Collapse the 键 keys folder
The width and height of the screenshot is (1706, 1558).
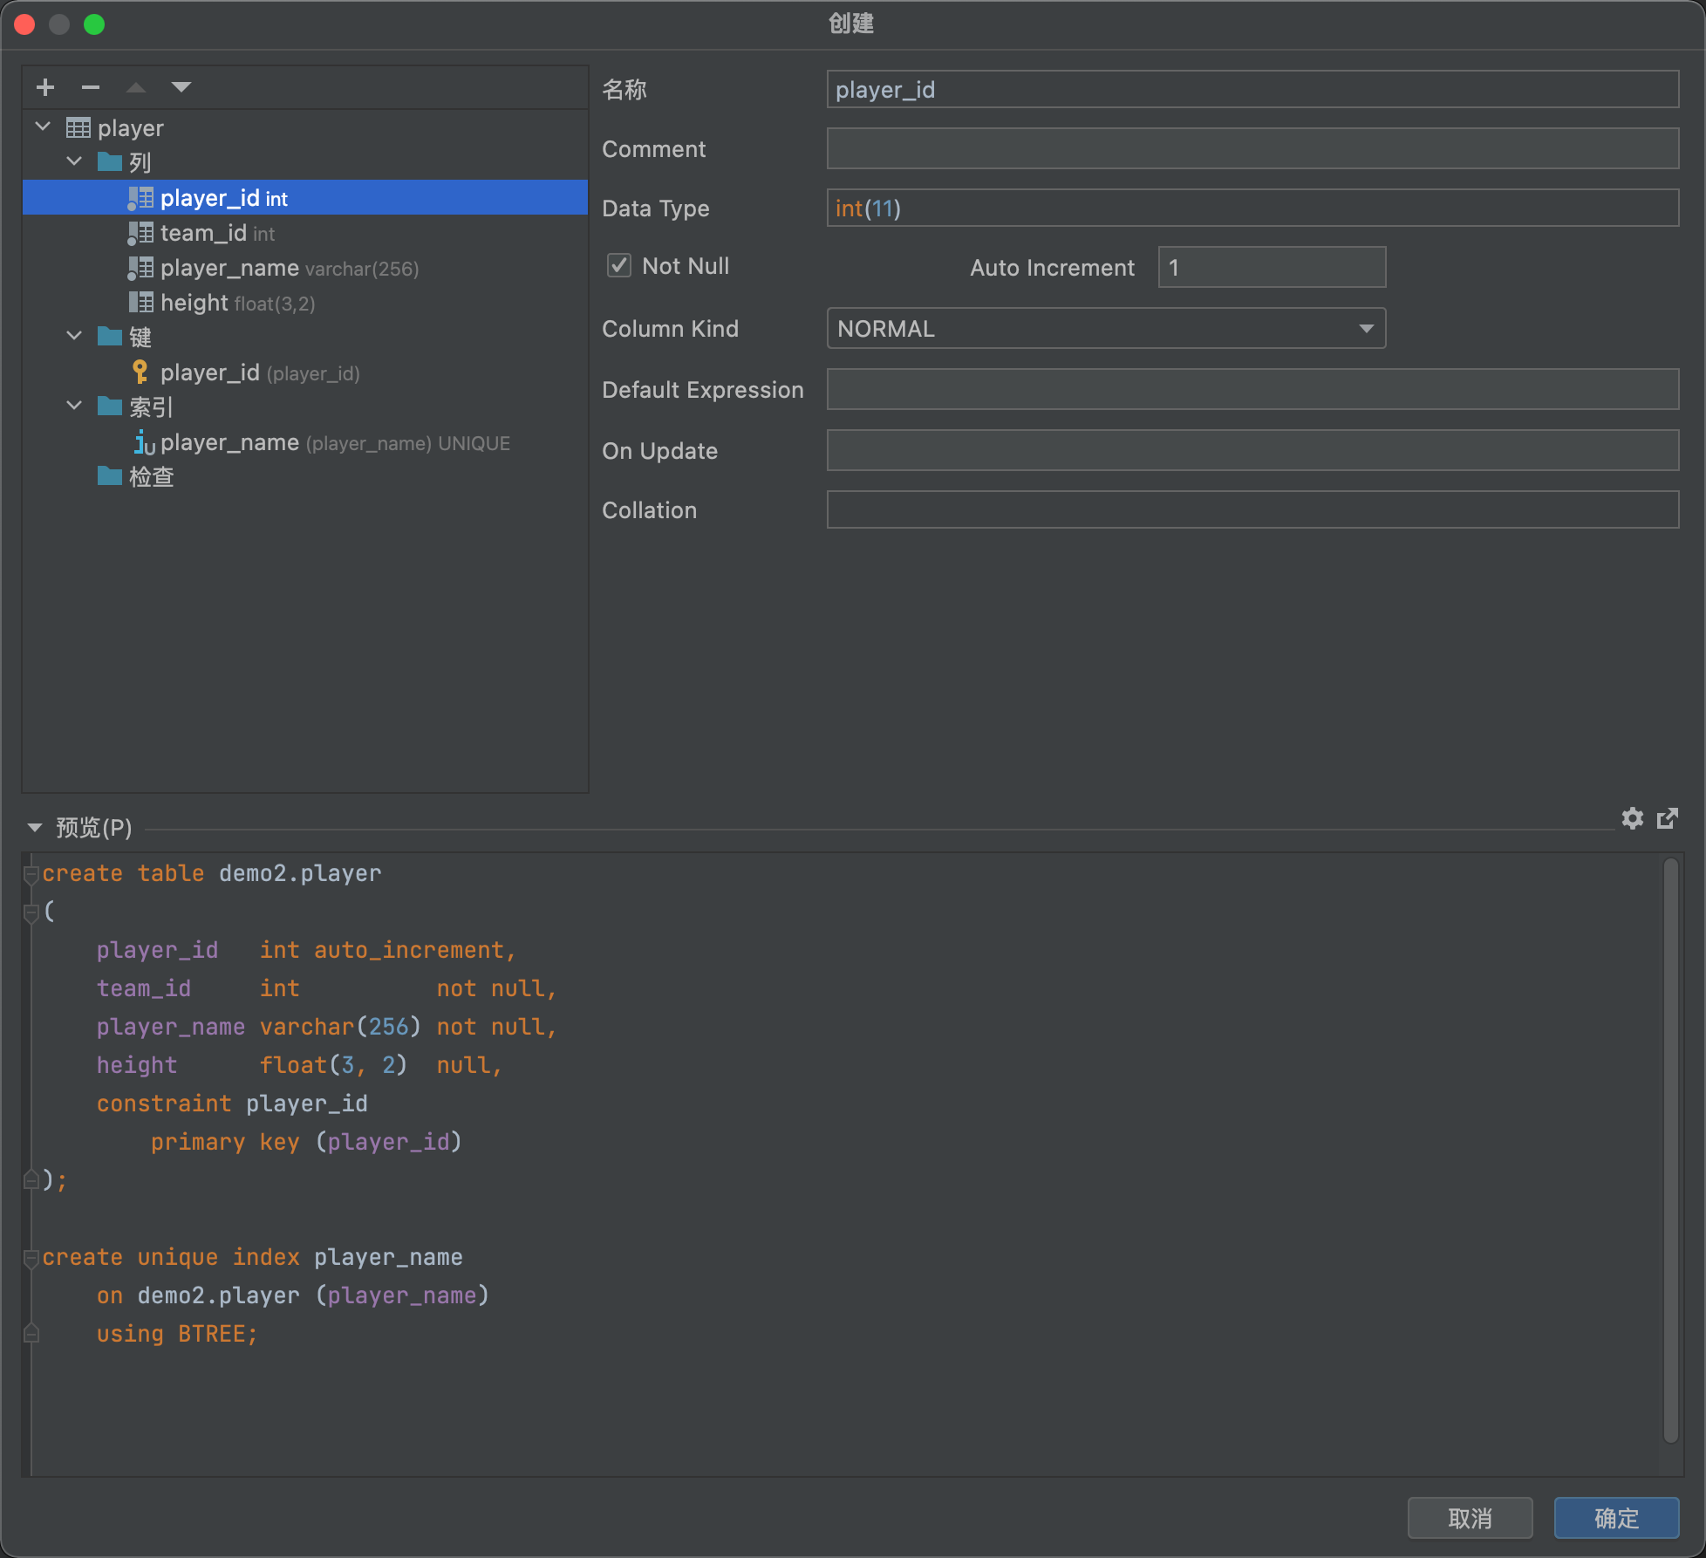75,337
